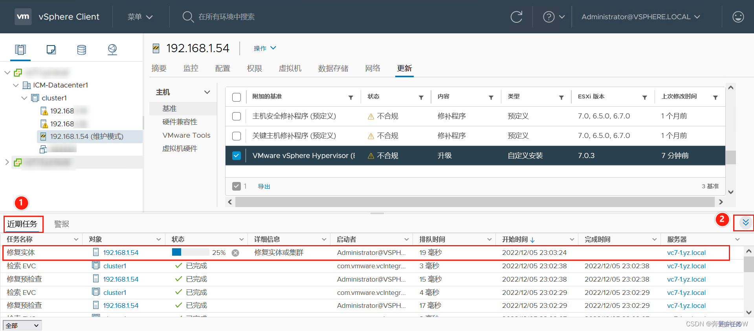Screen dimensions: 754x331
Task: Open the 网络 tab
Action: pyautogui.click(x=373, y=68)
